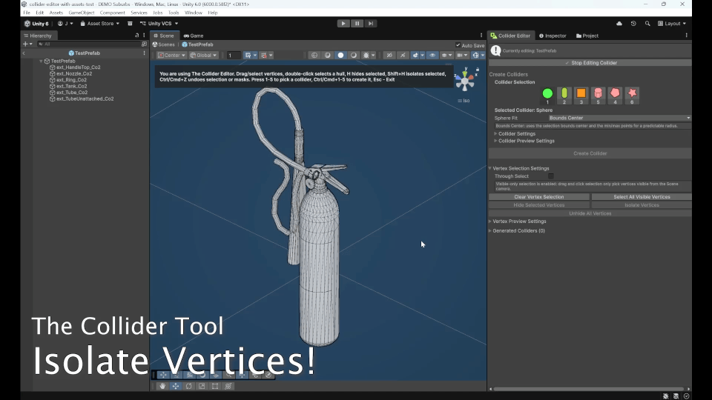This screenshot has width=712, height=400.
Task: Toggle the Auto Save checkbox
Action: (x=458, y=45)
